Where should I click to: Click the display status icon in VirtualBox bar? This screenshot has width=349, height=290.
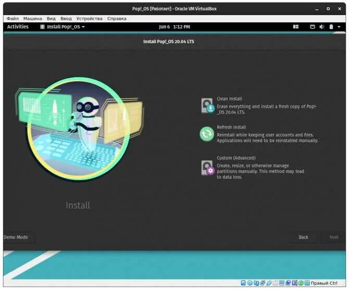pos(282,283)
